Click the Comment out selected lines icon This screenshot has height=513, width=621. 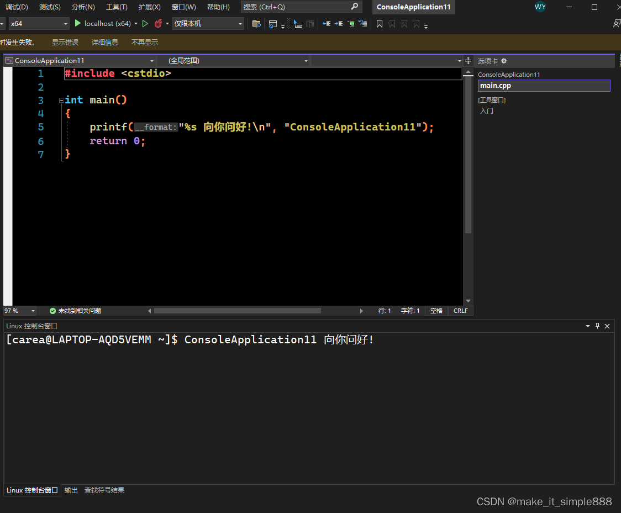point(351,24)
